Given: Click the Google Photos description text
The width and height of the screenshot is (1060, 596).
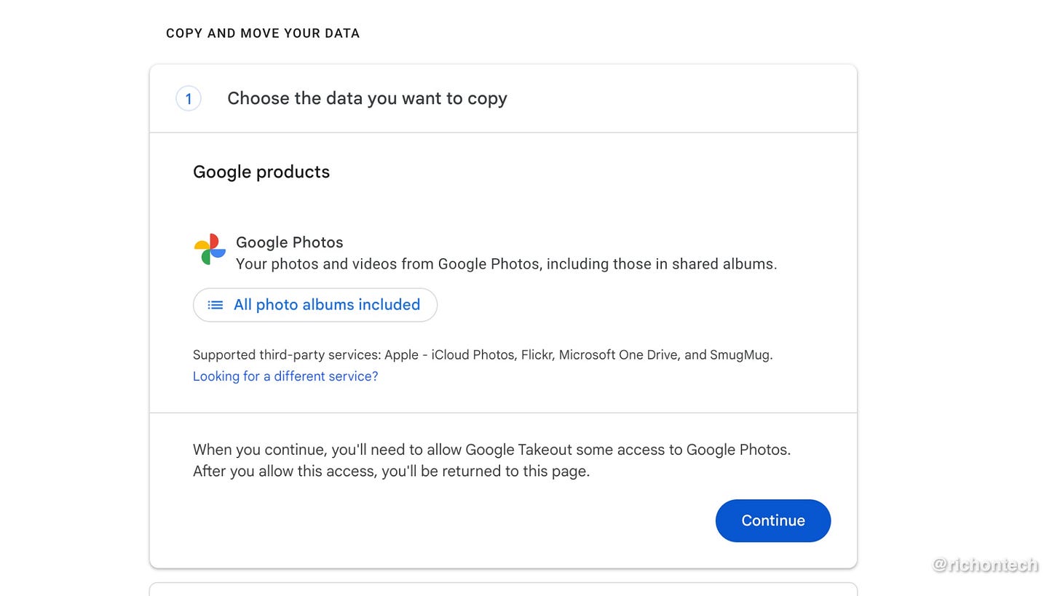Looking at the screenshot, I should coord(506,264).
